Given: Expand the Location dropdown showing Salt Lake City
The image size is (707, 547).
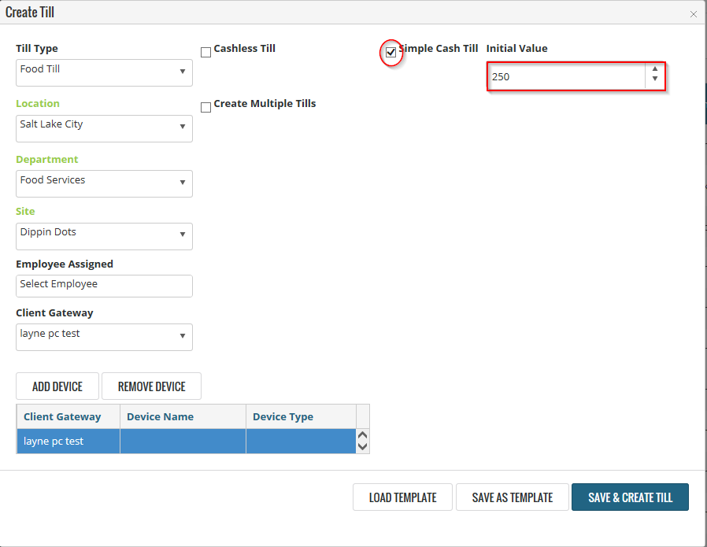Looking at the screenshot, I should click(x=104, y=128).
